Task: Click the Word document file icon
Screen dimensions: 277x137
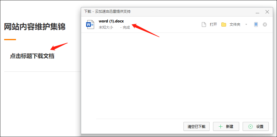Action: [x=90, y=25]
